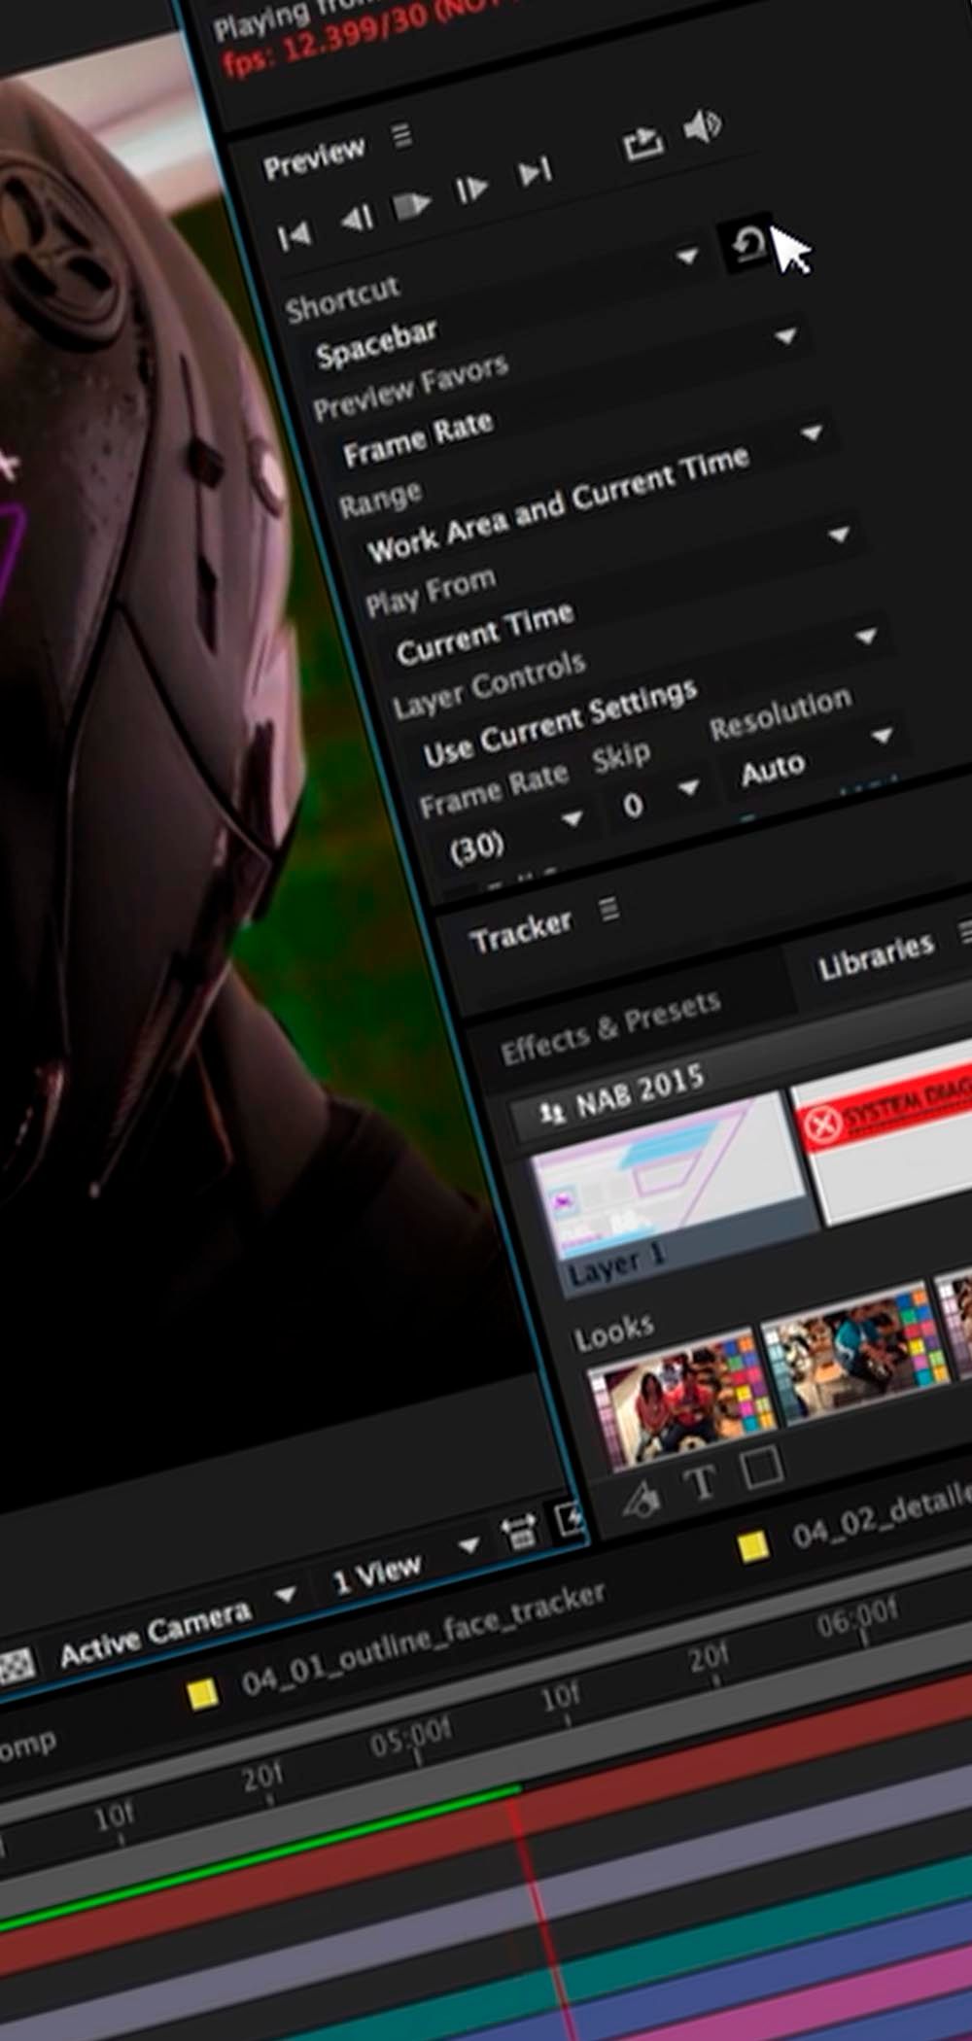Click the 'Work Area and Current Time' text
Screen dimensions: 972x2041
coord(558,505)
